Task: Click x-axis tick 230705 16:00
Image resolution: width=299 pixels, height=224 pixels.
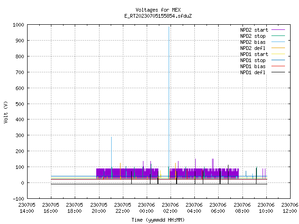Action: pos(51,208)
